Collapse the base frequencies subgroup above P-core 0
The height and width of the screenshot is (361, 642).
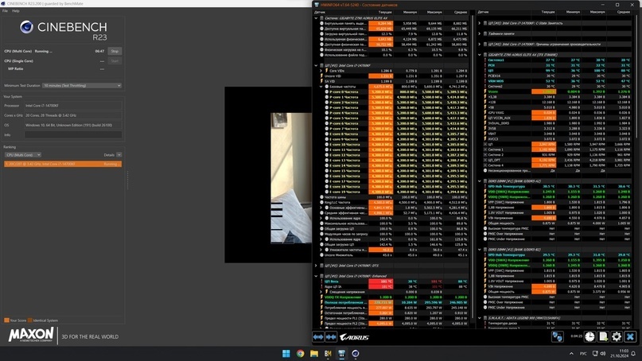point(321,87)
